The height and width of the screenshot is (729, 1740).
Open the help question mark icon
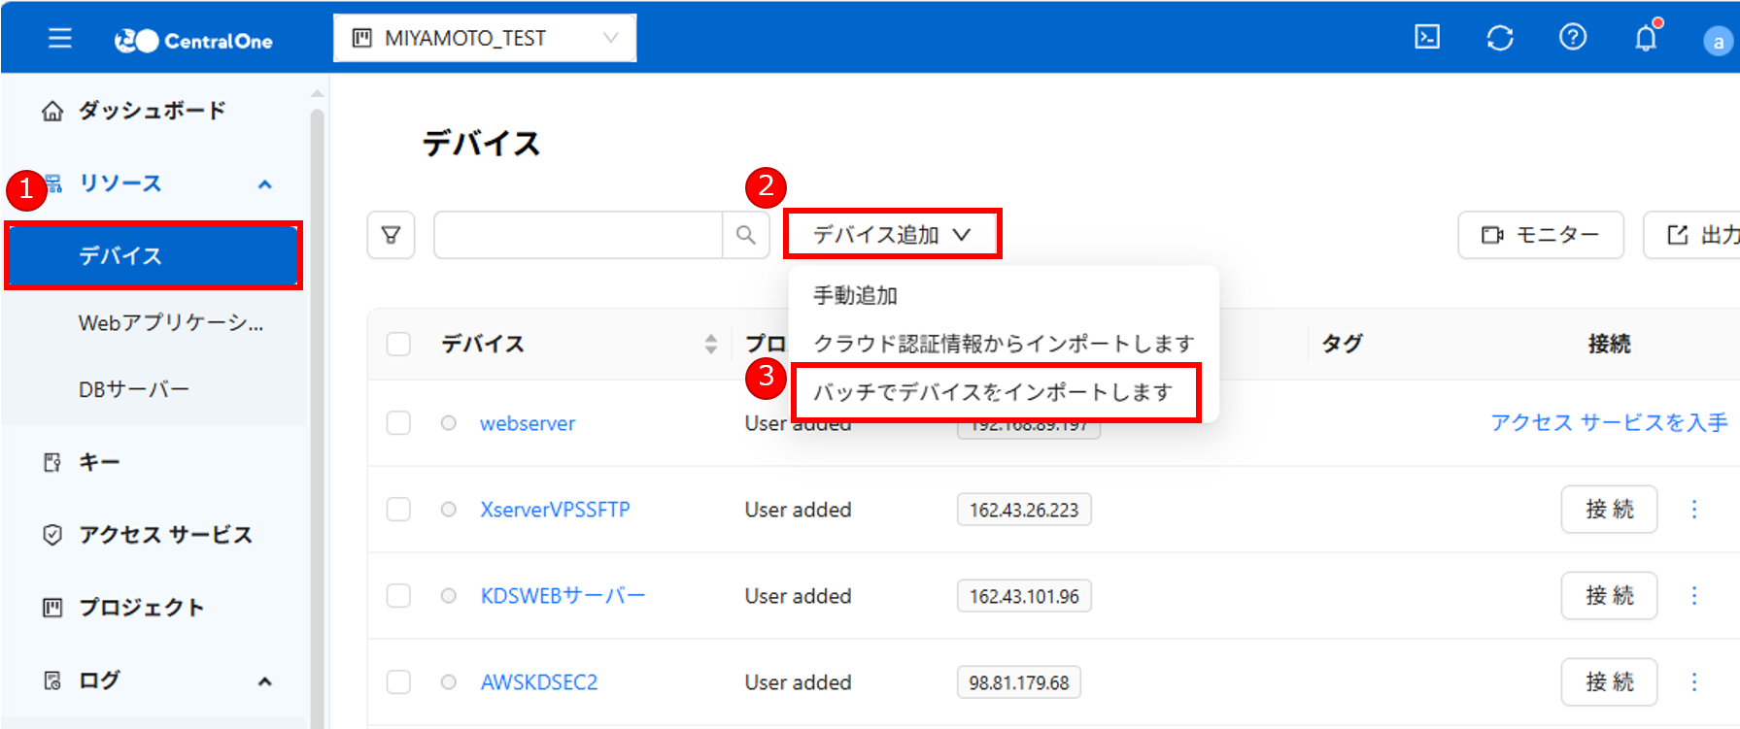pyautogui.click(x=1572, y=38)
